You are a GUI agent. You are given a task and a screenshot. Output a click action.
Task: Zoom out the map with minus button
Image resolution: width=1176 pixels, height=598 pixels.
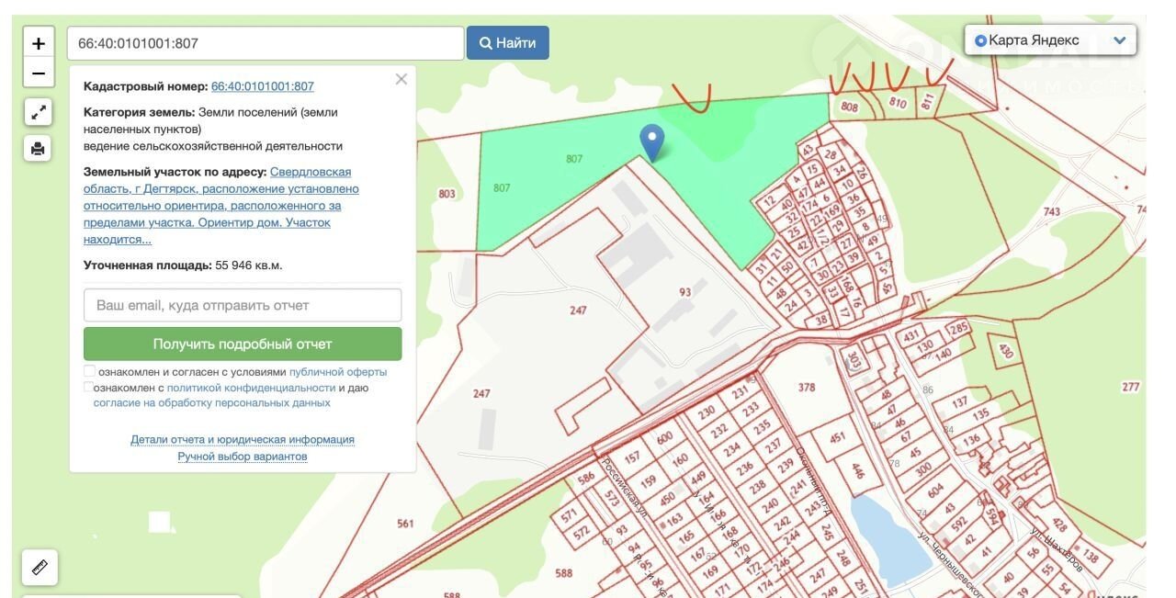point(38,73)
